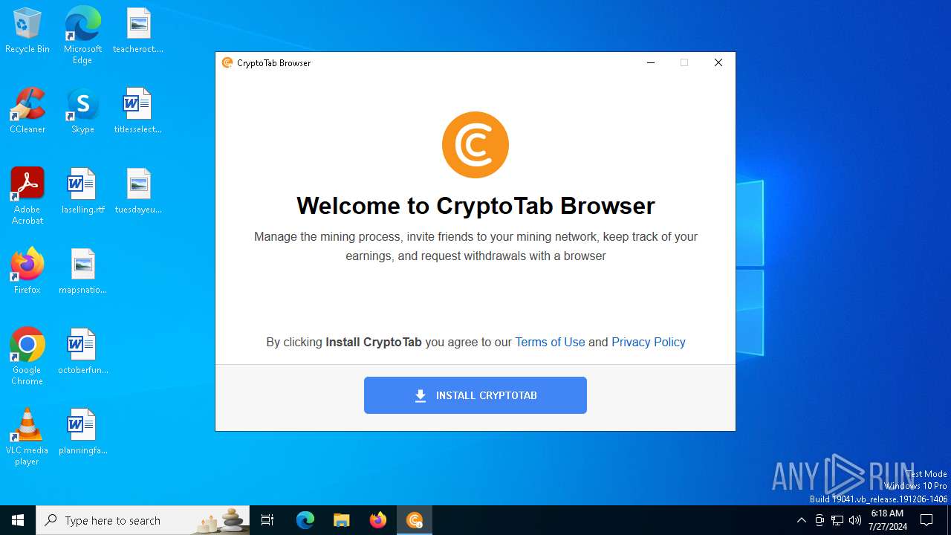Click the taskbar search box
The image size is (951, 535).
[x=143, y=520]
